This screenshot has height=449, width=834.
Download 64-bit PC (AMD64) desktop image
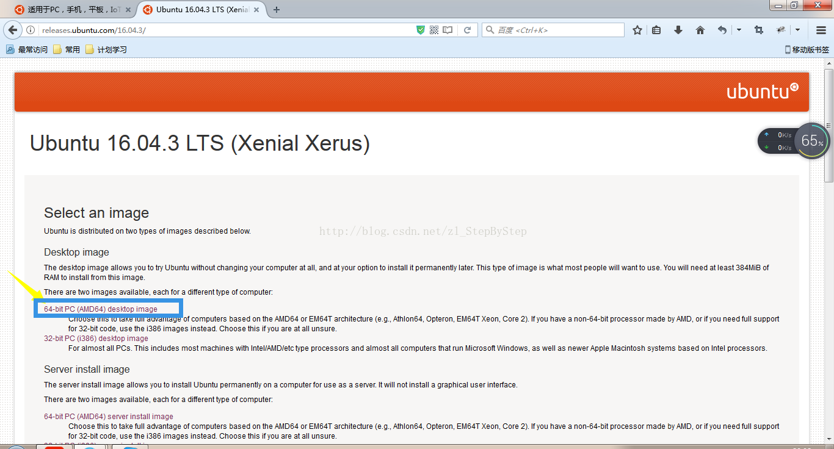pyautogui.click(x=101, y=309)
